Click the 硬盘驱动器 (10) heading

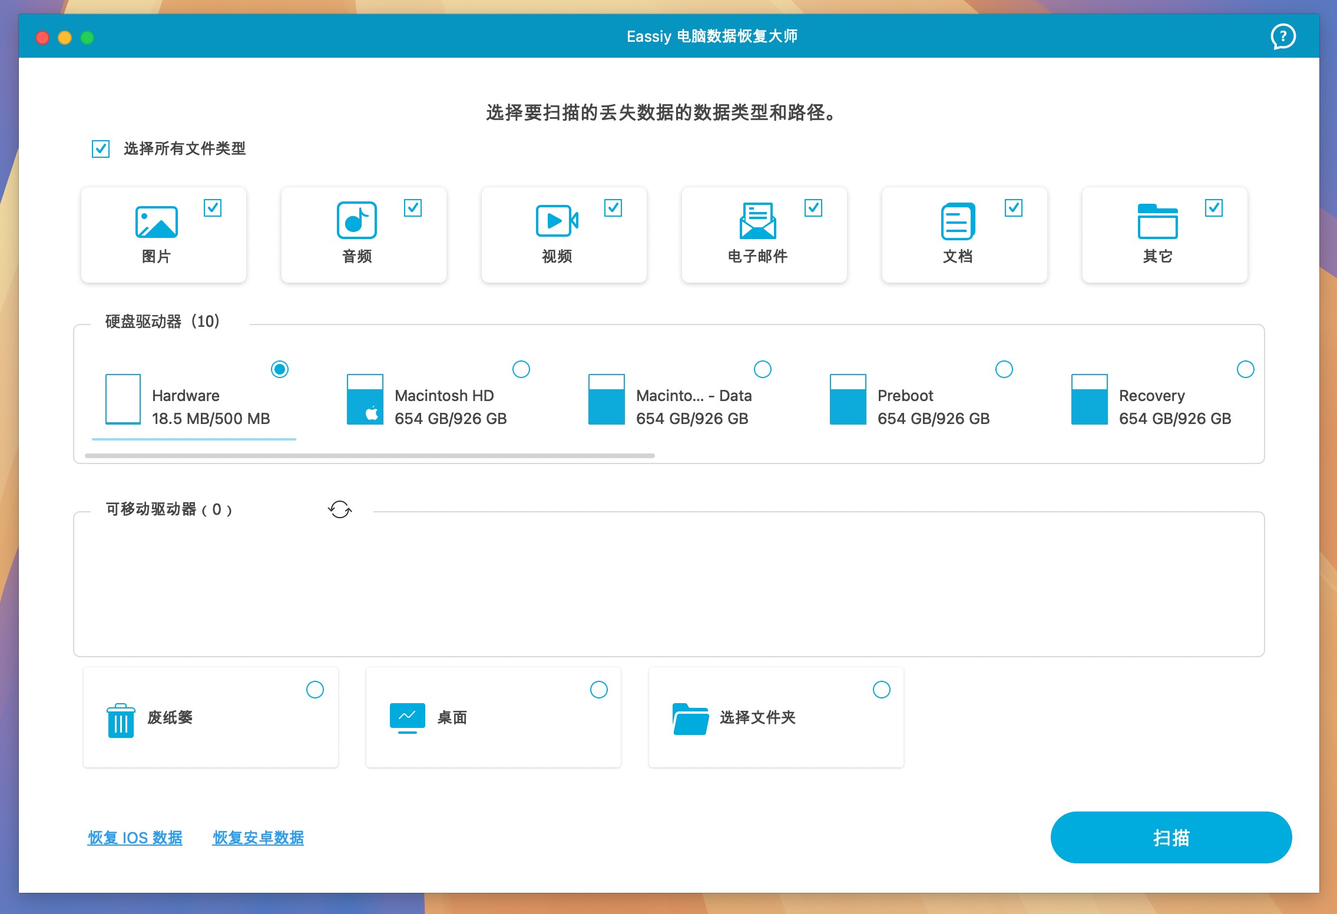[x=163, y=322]
